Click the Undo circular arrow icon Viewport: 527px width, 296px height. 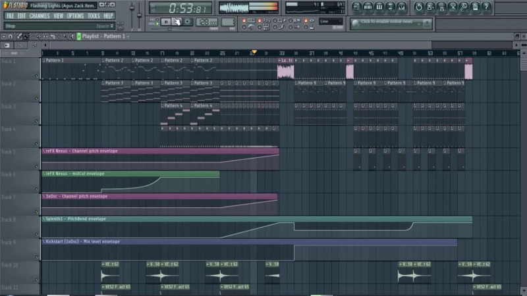(419, 7)
